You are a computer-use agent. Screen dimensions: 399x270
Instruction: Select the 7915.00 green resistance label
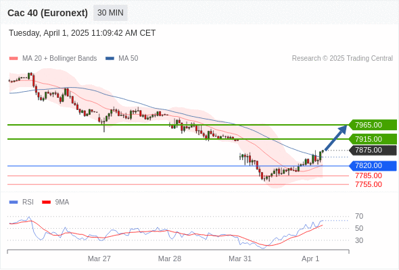[373, 139]
